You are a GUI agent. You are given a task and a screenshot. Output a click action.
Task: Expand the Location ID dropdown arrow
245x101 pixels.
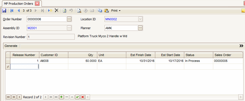[140, 19]
